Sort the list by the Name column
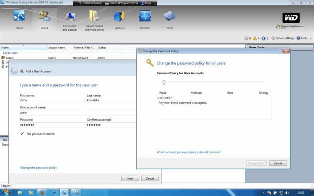The width and height of the screenshot is (314, 196). coord(23,48)
